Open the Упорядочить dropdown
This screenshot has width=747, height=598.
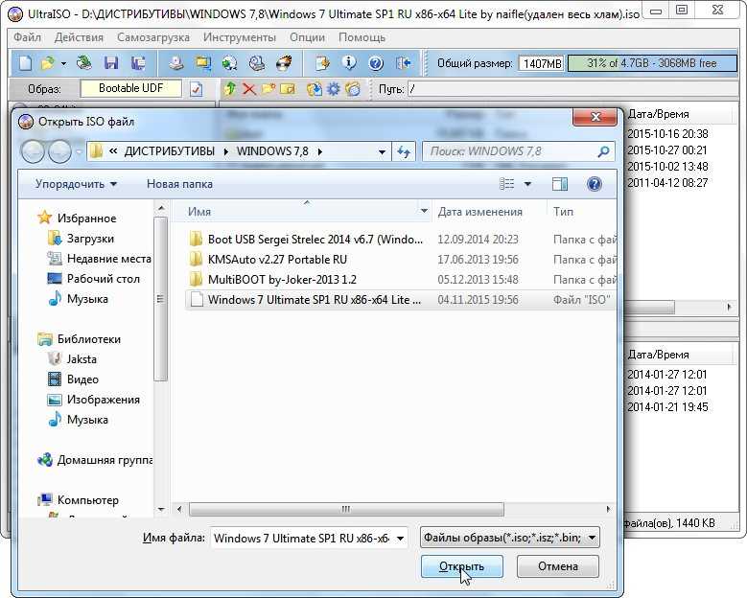pos(76,184)
